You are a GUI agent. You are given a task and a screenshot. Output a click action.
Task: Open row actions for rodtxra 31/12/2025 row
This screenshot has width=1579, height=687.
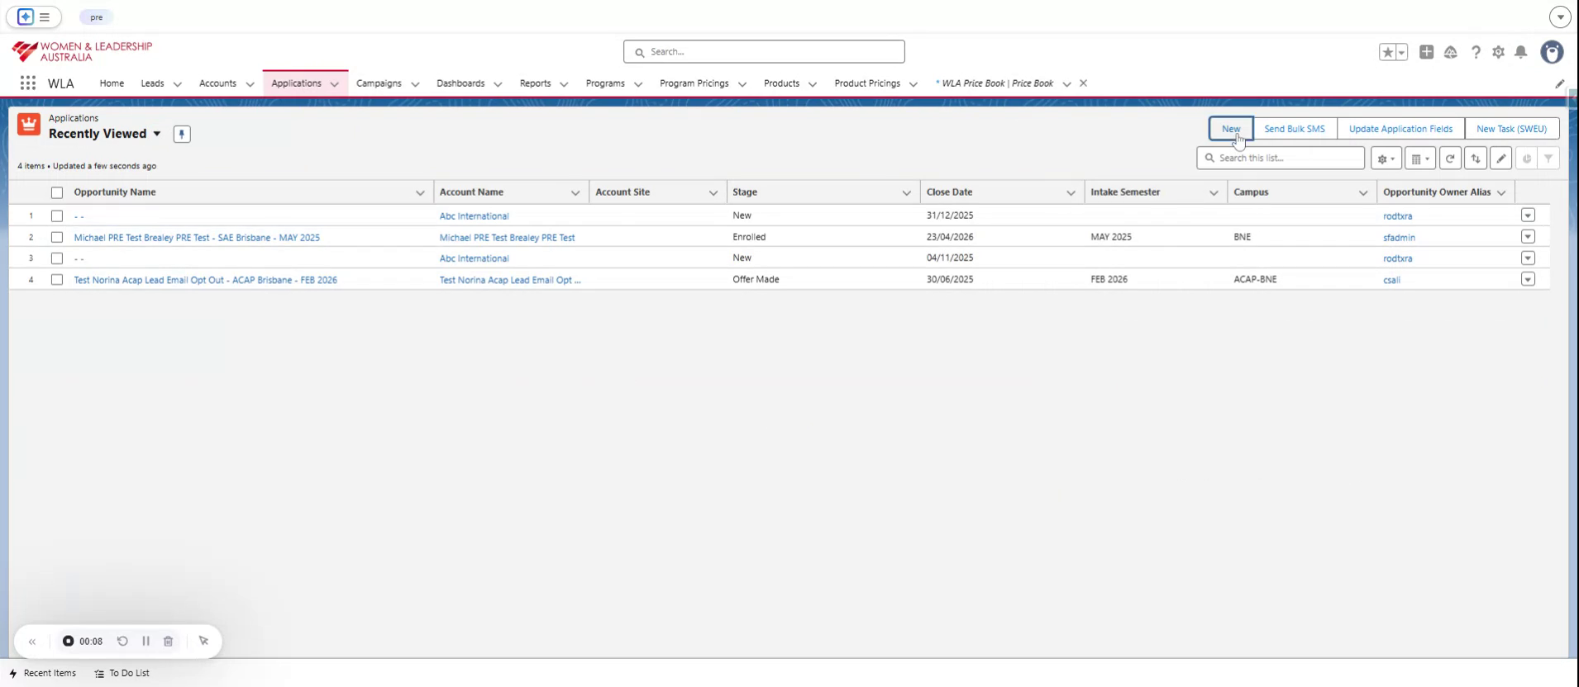point(1528,216)
